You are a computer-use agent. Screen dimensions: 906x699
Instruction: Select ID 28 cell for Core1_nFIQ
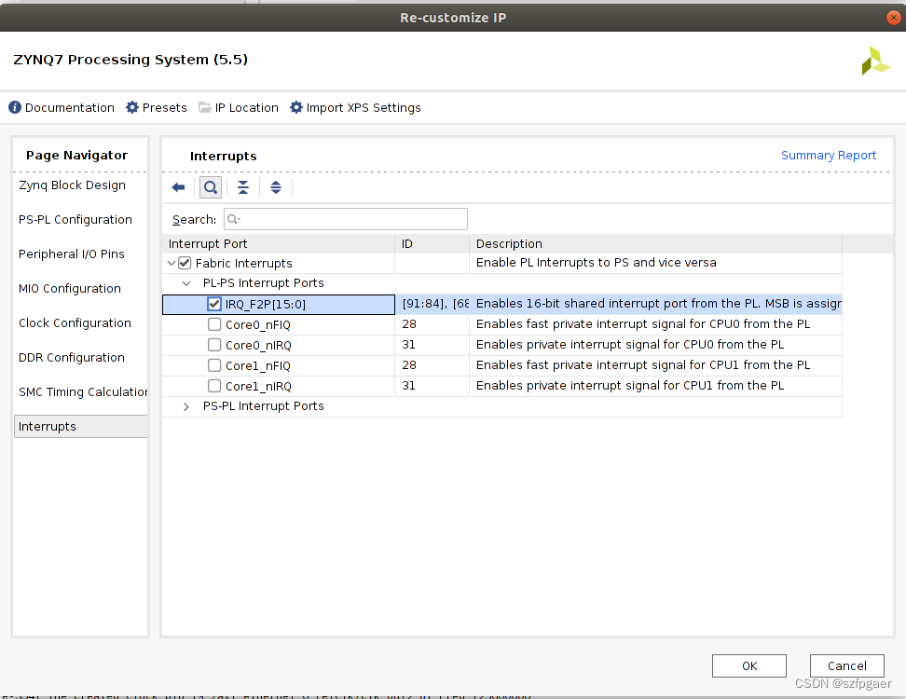tap(432, 365)
